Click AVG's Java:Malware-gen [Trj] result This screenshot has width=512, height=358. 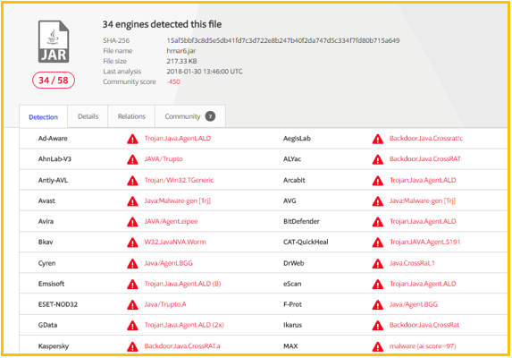423,200
